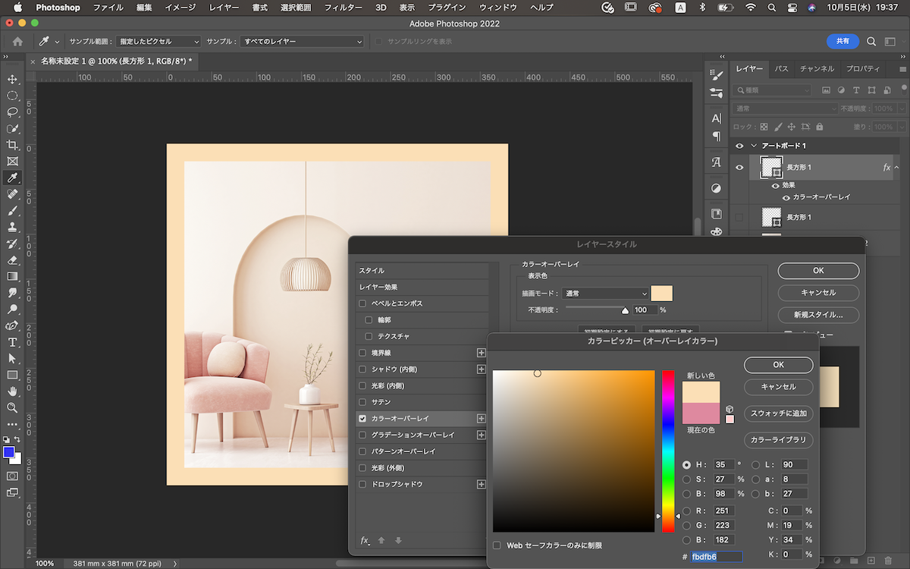The image size is (910, 569).
Task: Enable the ドロップシャドウ checkbox
Action: (x=362, y=484)
